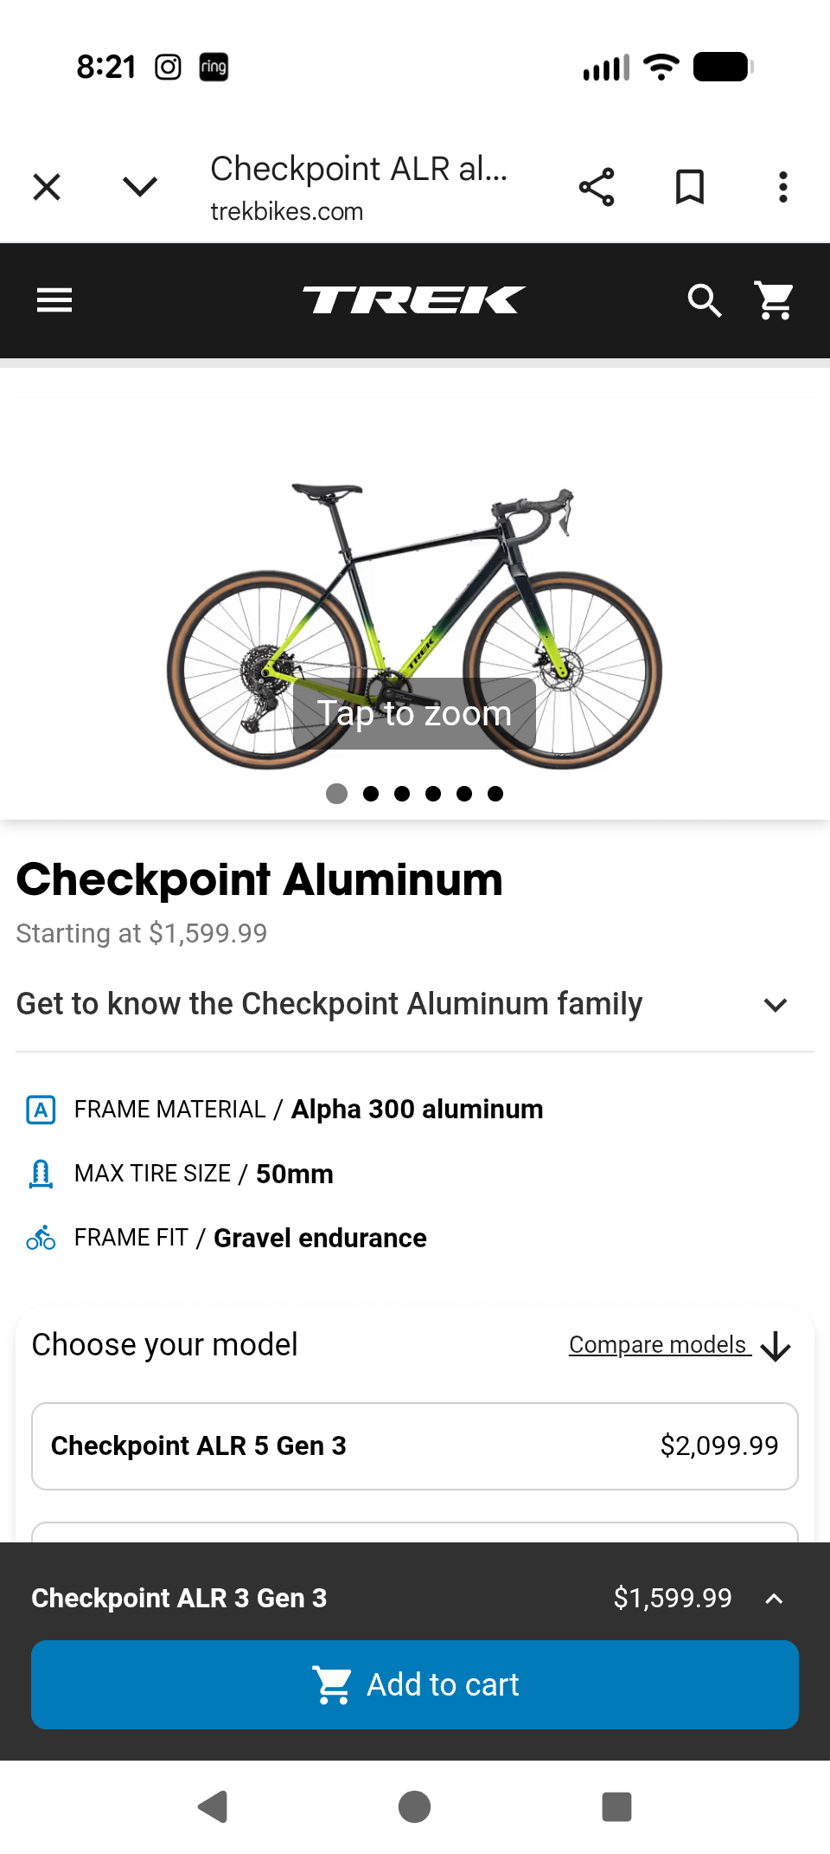Screen dimensions: 830x1854
Task: Follow the Compare models link
Action: [659, 1345]
